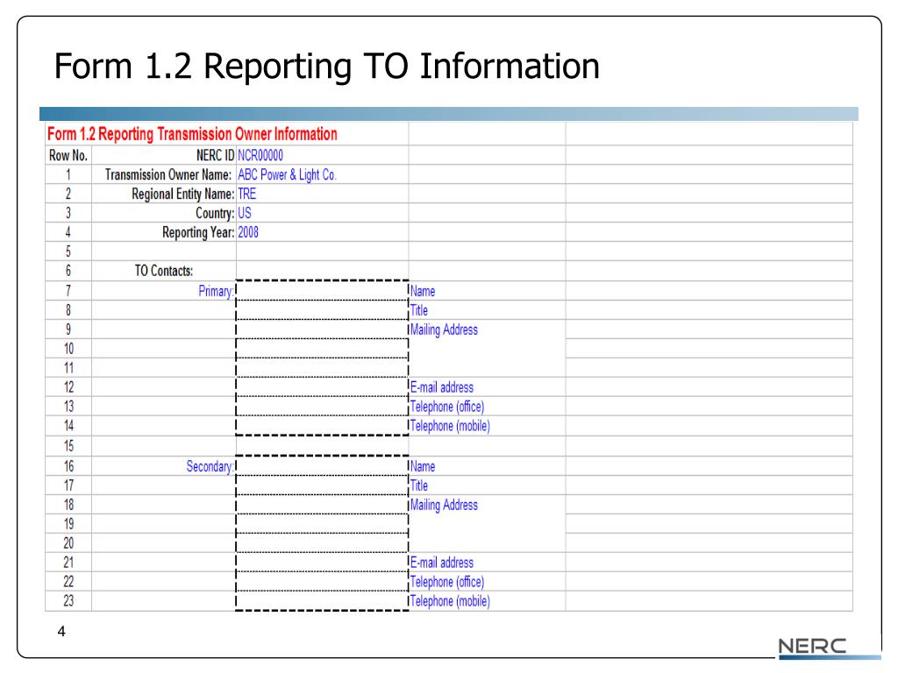Click the NERC ID value NCR00000
Viewport: 898px width, 673px height.
coord(260,155)
